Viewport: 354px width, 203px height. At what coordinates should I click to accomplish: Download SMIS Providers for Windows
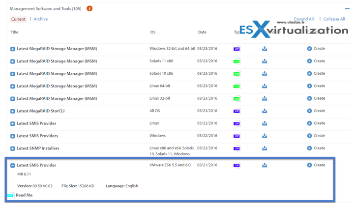(x=265, y=136)
